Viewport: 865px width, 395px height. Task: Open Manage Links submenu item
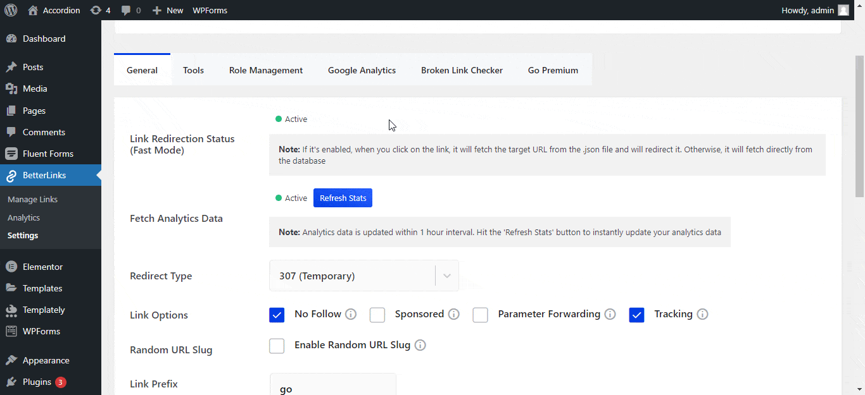click(32, 199)
